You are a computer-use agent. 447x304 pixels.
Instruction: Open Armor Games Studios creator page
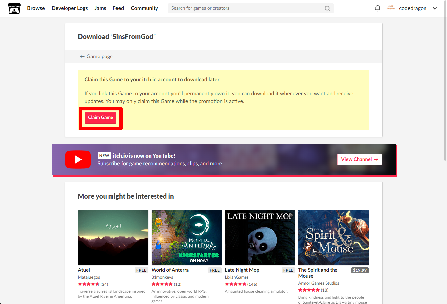coord(319,283)
